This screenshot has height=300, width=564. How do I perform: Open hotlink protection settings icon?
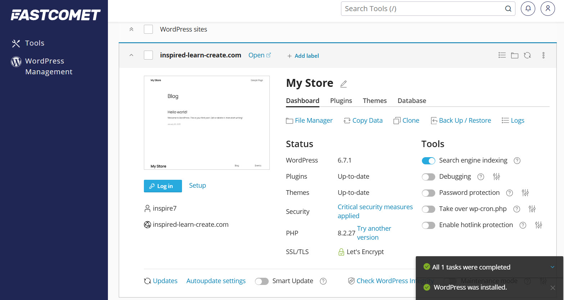[x=538, y=225]
